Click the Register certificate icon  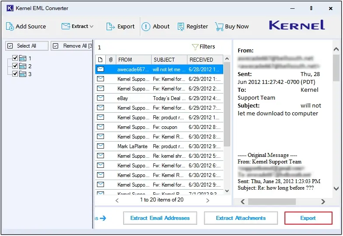point(181,27)
